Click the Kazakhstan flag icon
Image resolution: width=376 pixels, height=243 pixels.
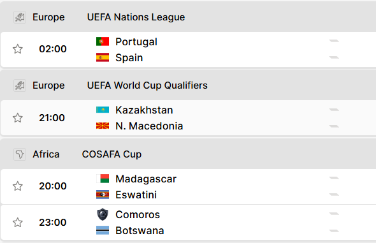point(103,110)
